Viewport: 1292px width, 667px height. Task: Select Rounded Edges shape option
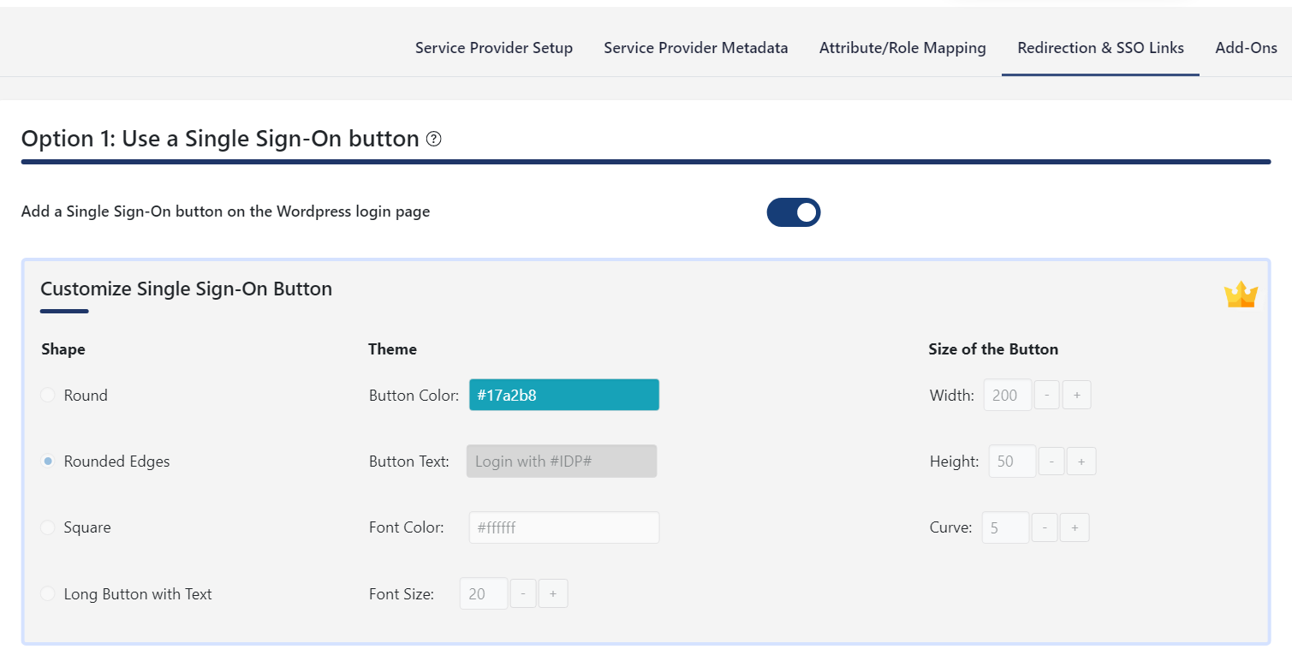[48, 462]
